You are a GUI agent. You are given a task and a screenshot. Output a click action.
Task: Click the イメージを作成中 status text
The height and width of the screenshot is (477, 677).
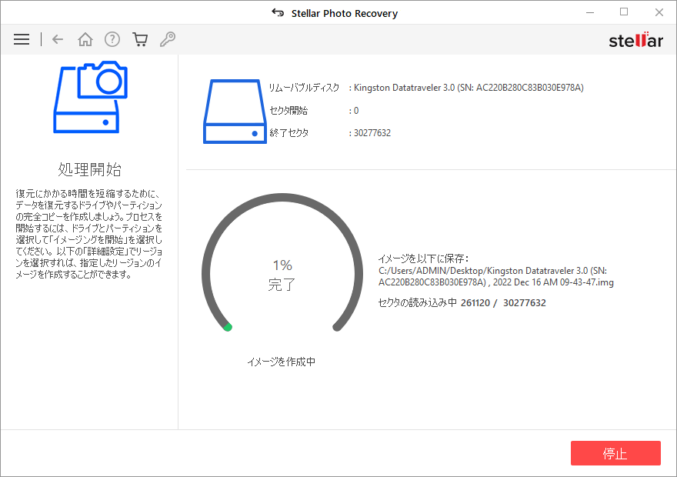pyautogui.click(x=281, y=362)
